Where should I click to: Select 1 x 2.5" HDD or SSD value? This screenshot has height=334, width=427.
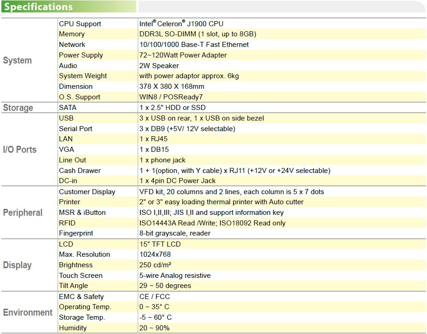coord(172,108)
